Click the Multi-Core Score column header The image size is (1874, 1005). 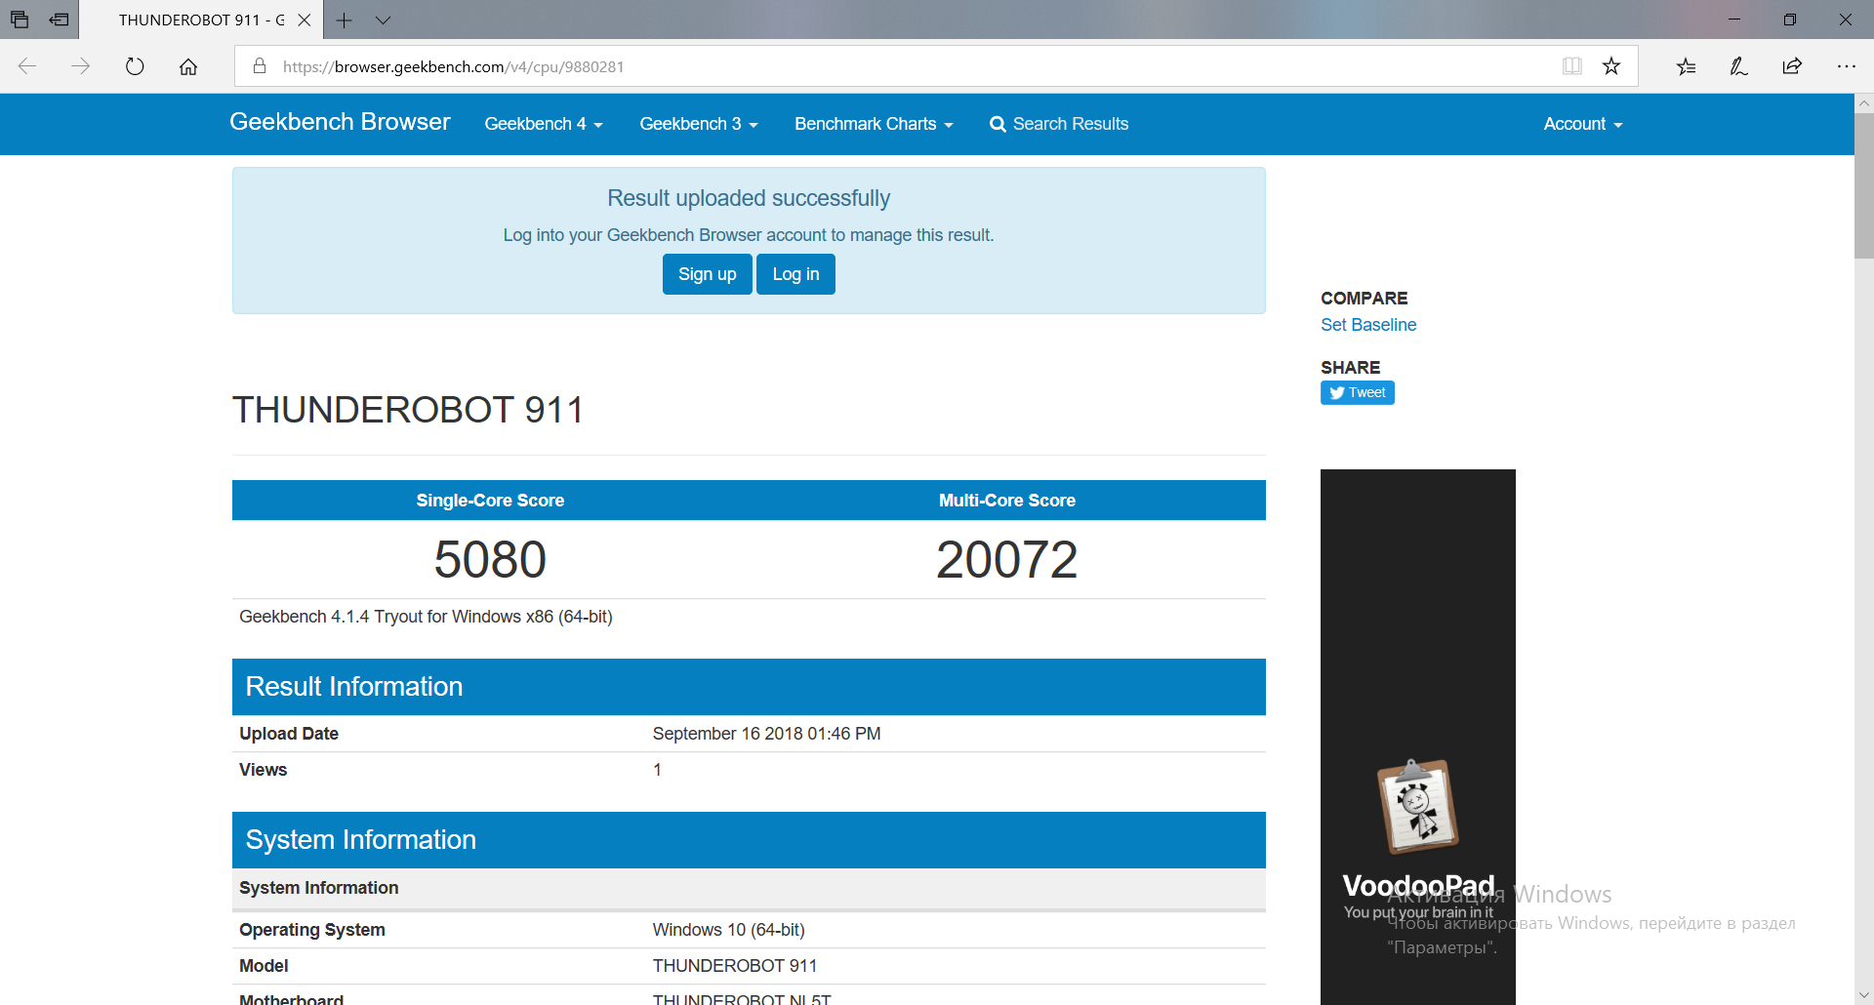1007,501
